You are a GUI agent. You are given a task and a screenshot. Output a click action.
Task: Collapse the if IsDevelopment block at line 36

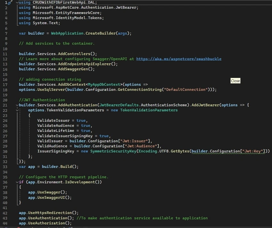pyautogui.click(x=17, y=182)
